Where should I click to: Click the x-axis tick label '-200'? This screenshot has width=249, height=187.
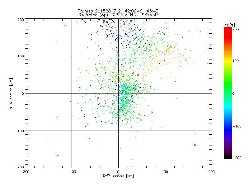[25, 172]
